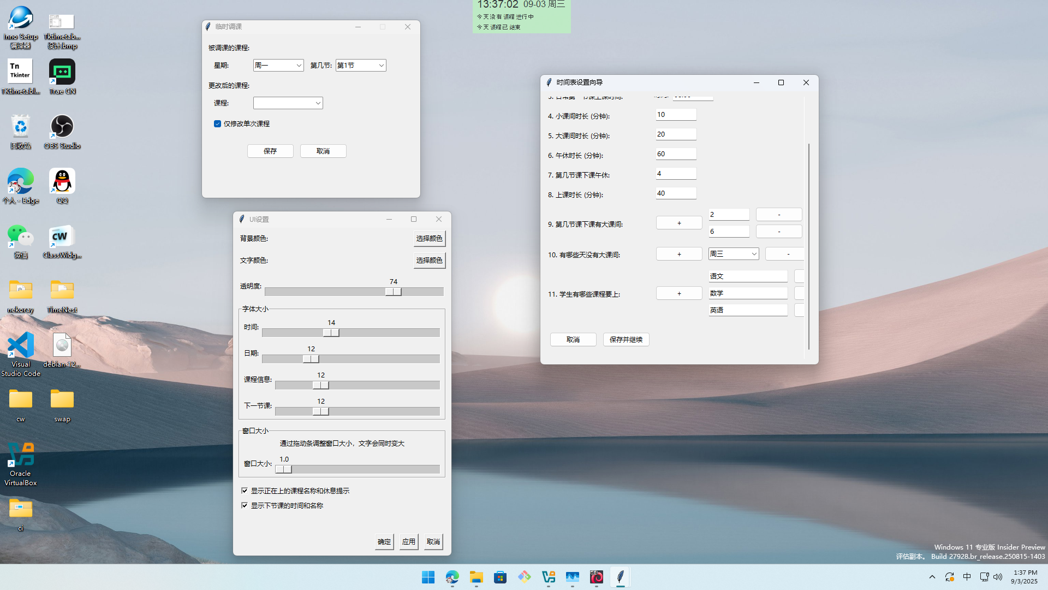Click 取消 in the 临时调课 window

323,151
